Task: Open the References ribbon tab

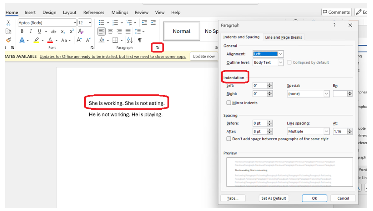Action: coord(94,12)
